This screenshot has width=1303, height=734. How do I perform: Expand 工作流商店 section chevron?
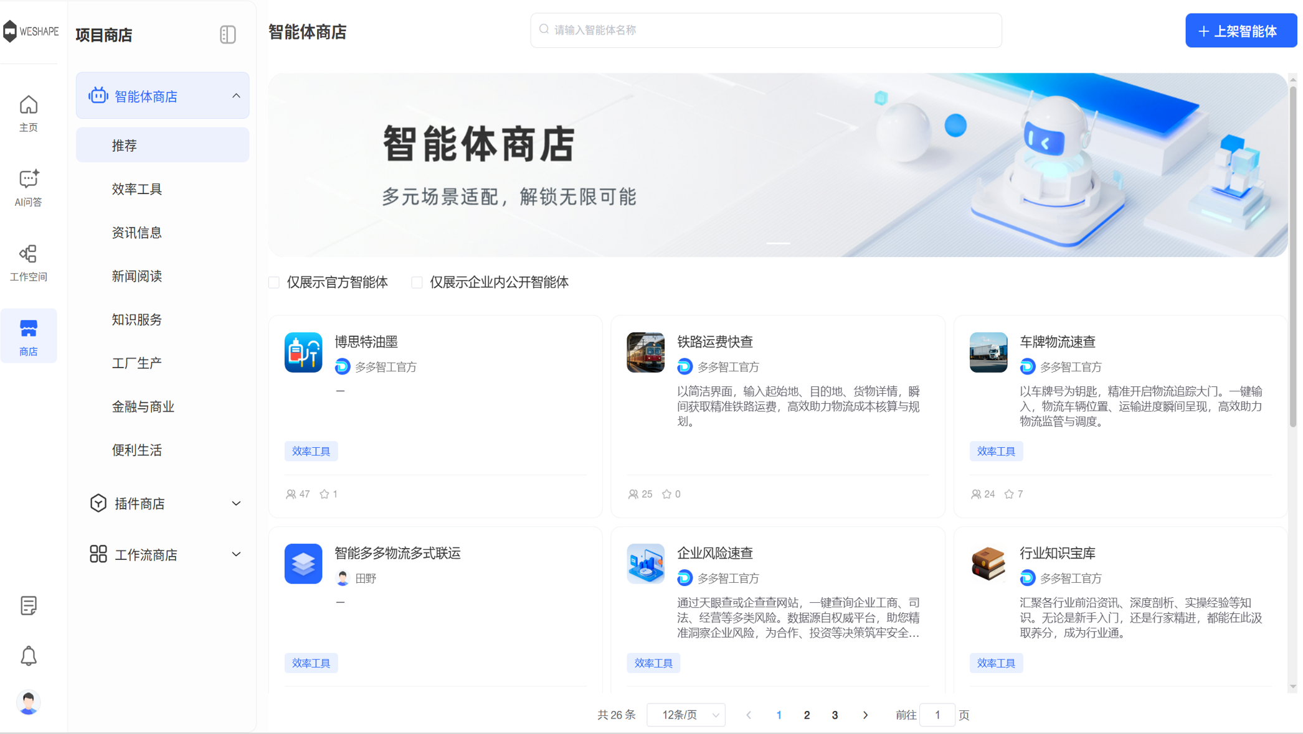click(236, 554)
